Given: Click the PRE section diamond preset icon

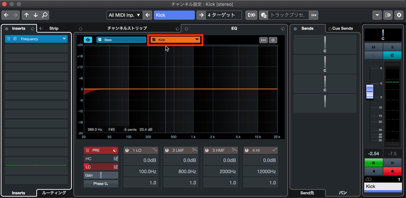Looking at the screenshot, I should (115, 150).
